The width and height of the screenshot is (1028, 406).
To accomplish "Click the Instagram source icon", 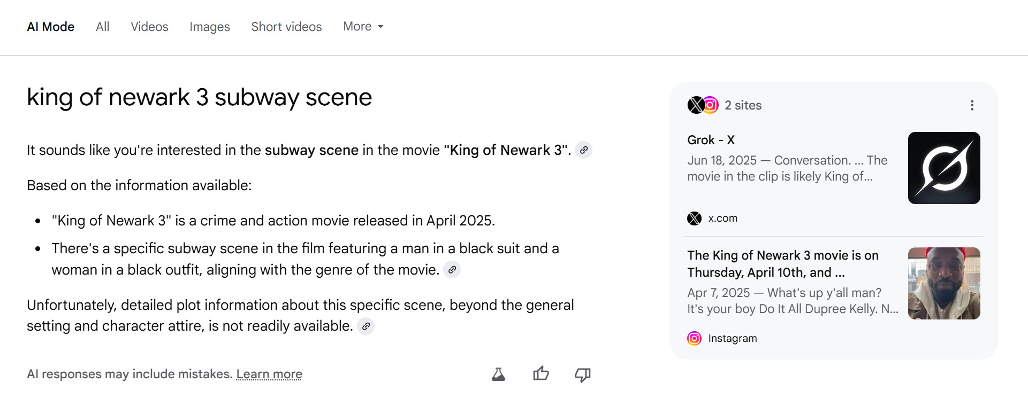I will pyautogui.click(x=694, y=338).
